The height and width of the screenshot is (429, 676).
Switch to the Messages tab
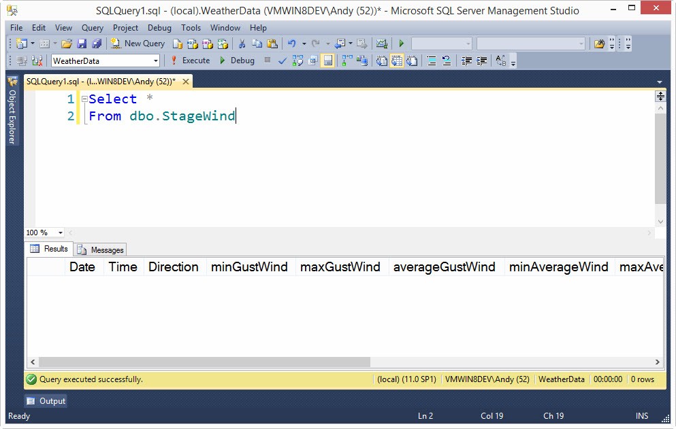pyautogui.click(x=101, y=250)
